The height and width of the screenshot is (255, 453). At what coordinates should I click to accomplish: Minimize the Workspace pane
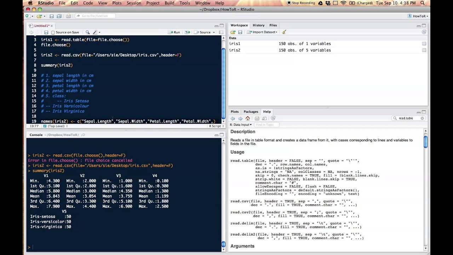coord(419,26)
